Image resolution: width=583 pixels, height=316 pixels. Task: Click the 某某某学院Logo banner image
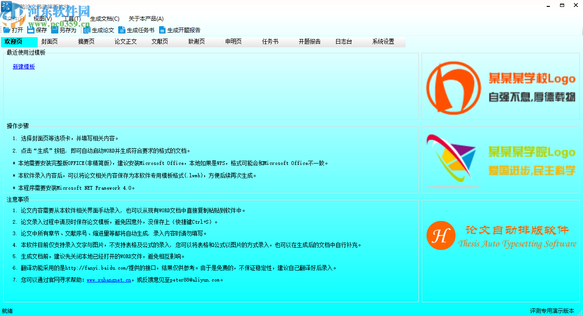tap(500, 160)
